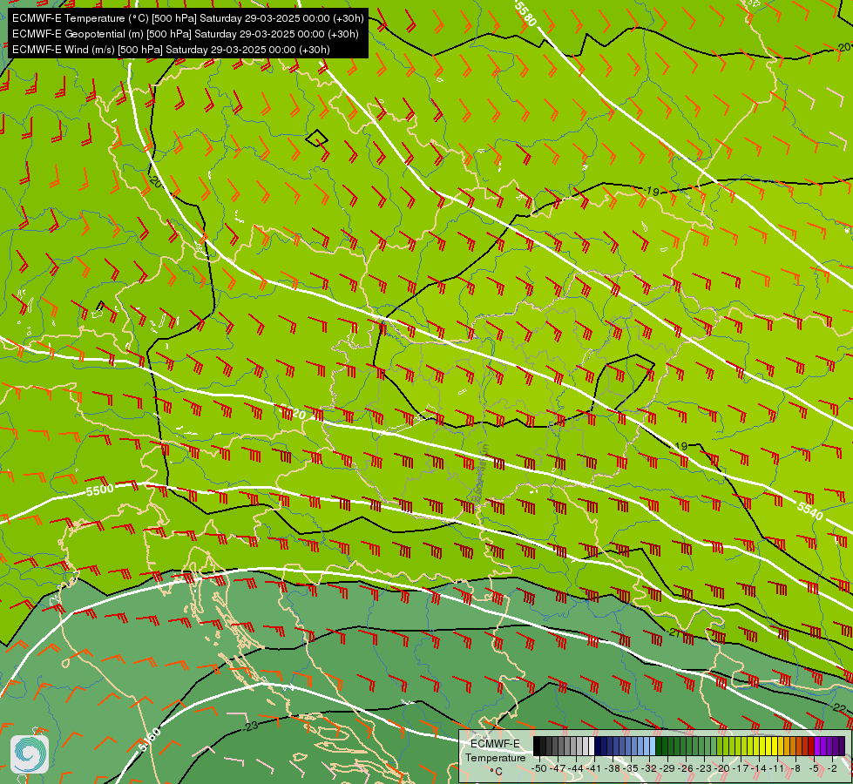Screen dimensions: 853x784
Task: Select the ECMWF-E Wind 500 hPa title line
Action: (x=171, y=50)
